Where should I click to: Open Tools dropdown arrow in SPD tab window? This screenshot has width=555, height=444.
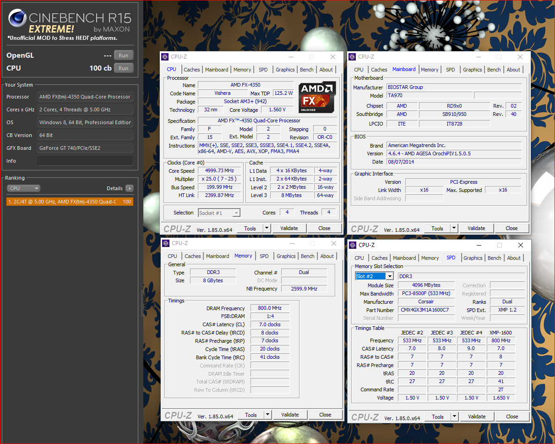[455, 417]
